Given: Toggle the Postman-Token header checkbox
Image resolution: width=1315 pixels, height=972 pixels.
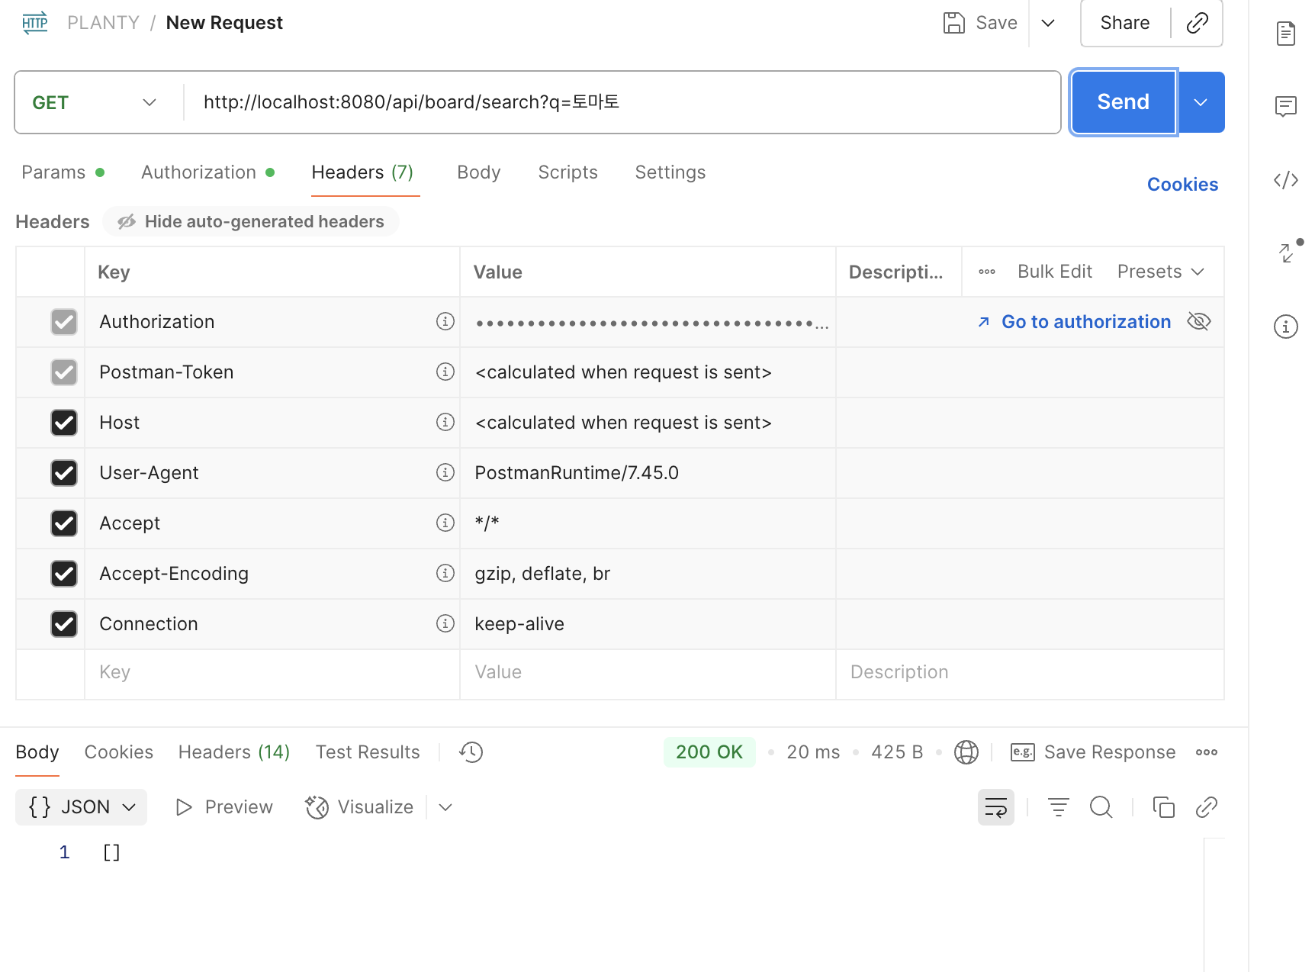Looking at the screenshot, I should (x=64, y=372).
